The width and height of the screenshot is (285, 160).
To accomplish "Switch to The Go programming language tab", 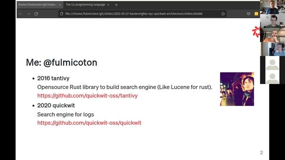I will [85, 5].
